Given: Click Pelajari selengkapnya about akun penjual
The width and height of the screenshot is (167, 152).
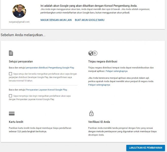Looking at the screenshot, I should click(x=99, y=85).
